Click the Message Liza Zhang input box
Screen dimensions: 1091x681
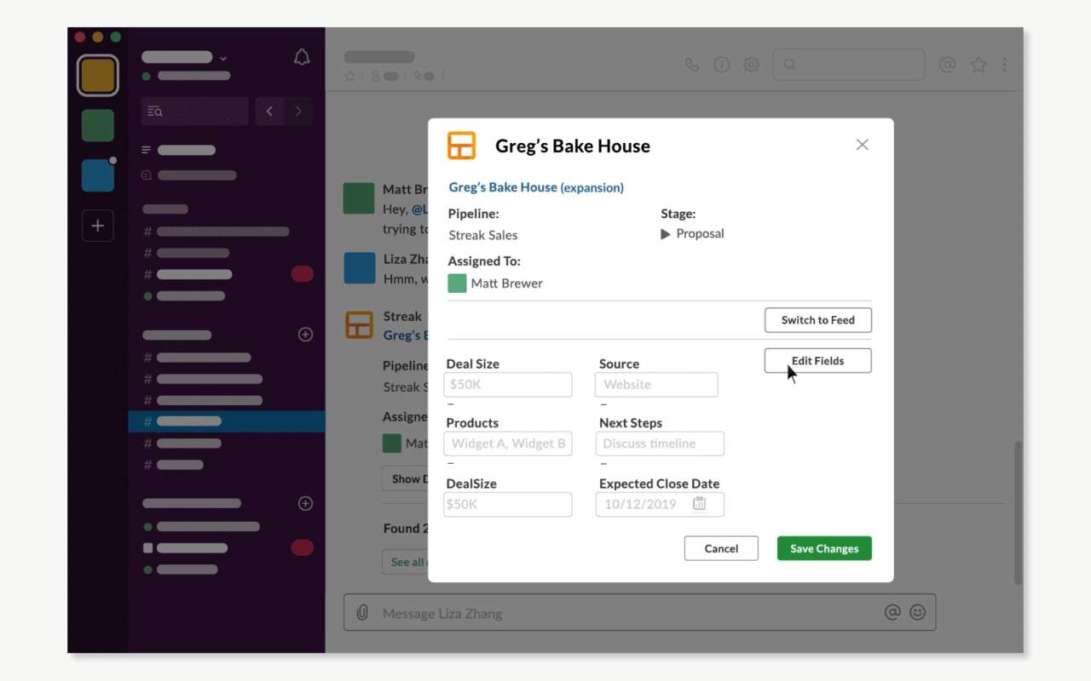639,613
